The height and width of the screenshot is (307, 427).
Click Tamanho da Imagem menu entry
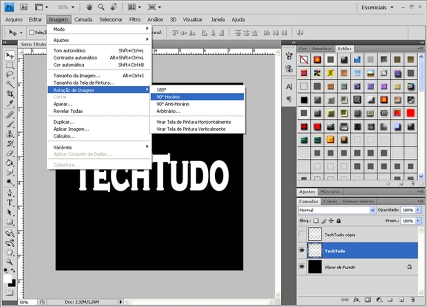tap(76, 75)
